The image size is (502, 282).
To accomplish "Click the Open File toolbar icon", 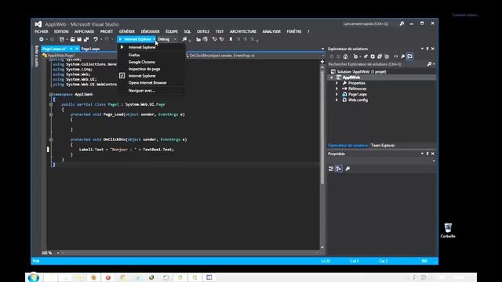I will tap(73, 39).
